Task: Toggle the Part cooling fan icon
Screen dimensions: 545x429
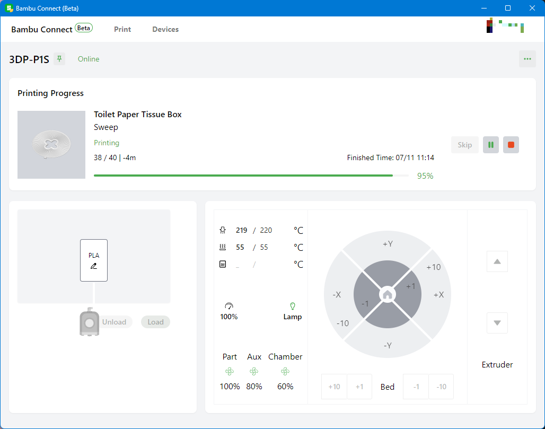Action: tap(230, 371)
